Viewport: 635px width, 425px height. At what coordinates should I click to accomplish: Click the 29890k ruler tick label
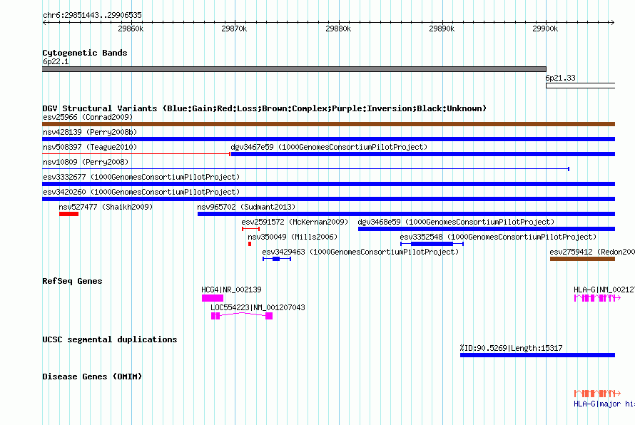point(442,29)
